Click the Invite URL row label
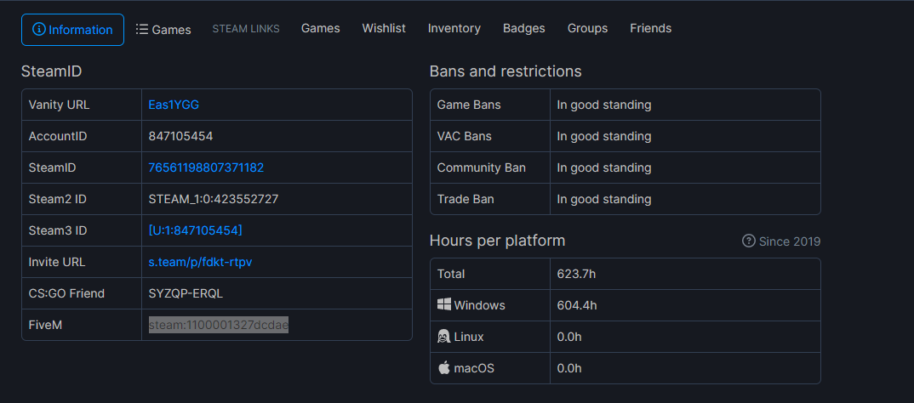Viewport: 914px width, 403px height. (x=56, y=262)
